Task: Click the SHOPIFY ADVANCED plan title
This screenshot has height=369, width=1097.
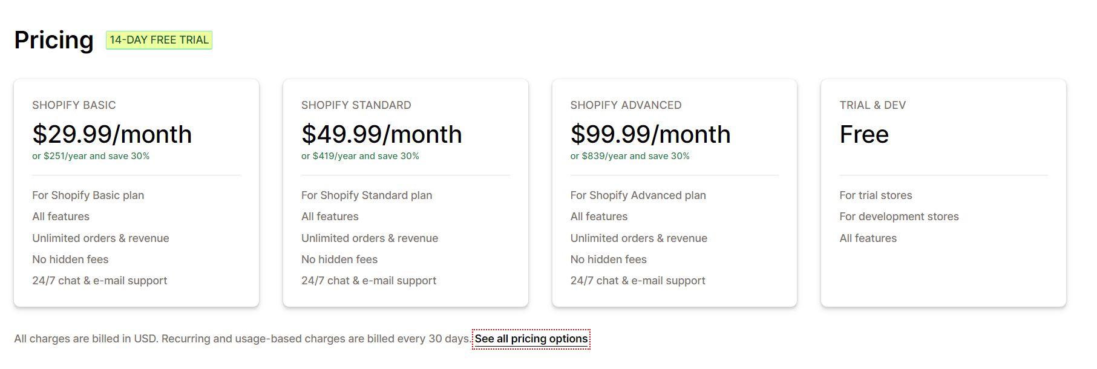Action: click(x=625, y=105)
